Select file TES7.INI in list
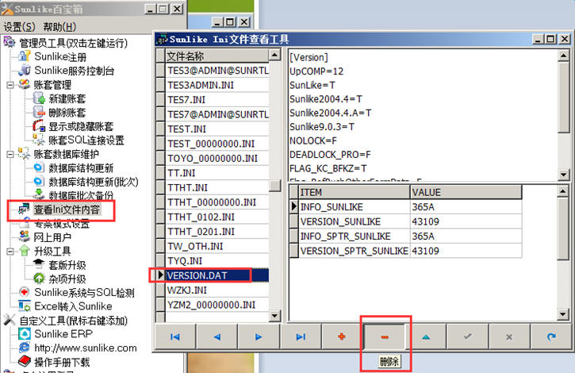The width and height of the screenshot is (575, 373). pos(217,100)
